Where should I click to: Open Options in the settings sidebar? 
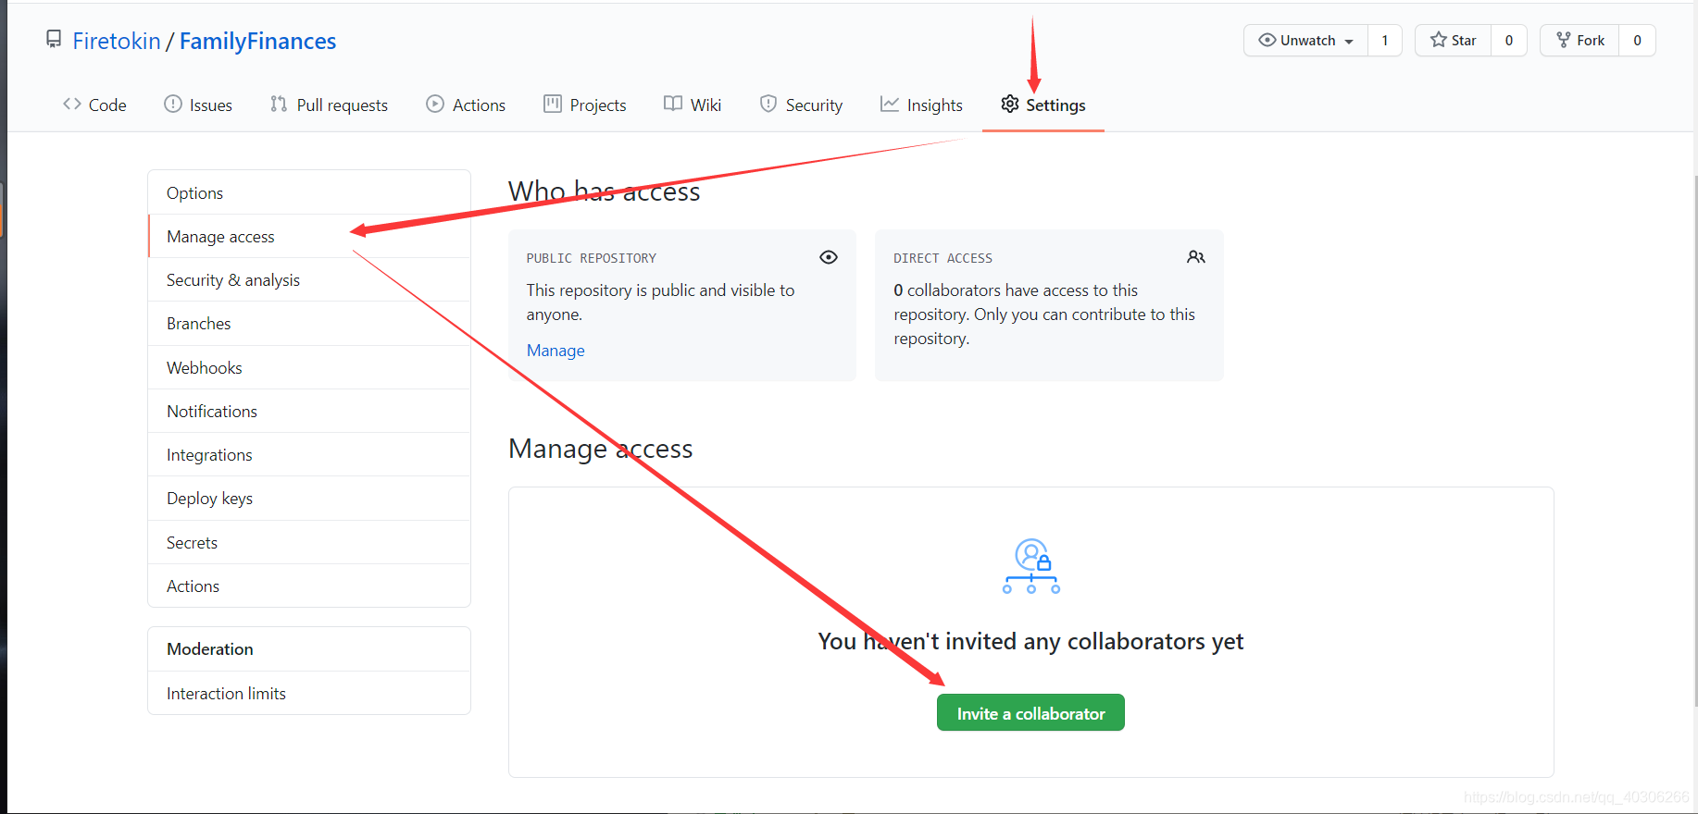click(309, 192)
